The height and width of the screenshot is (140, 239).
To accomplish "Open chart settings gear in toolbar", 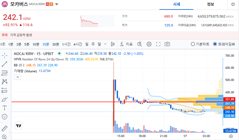I will (x=149, y=44).
